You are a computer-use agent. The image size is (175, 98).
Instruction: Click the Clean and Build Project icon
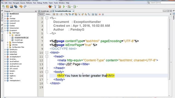[60, 7]
